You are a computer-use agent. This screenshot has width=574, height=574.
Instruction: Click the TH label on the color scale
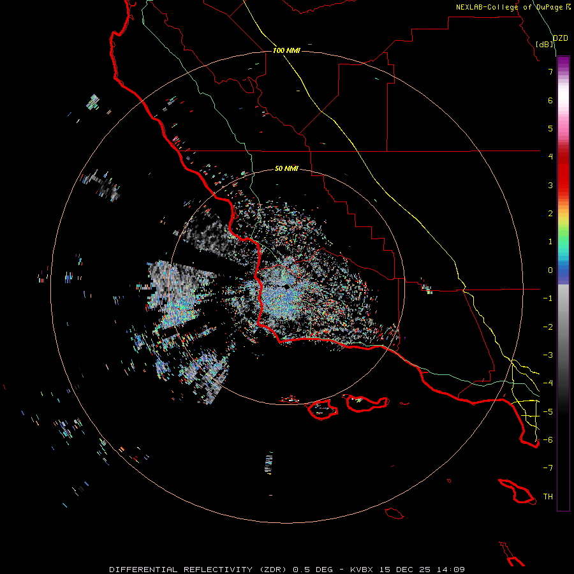tap(548, 497)
